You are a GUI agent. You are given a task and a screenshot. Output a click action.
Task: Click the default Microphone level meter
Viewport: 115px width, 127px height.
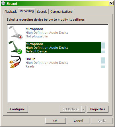[103, 47]
